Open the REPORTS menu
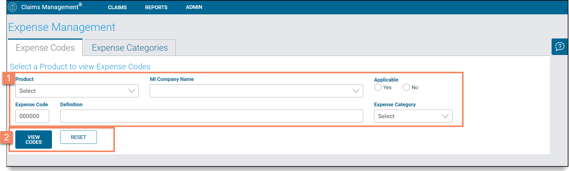Viewport: 569px width, 171px height. [x=156, y=7]
